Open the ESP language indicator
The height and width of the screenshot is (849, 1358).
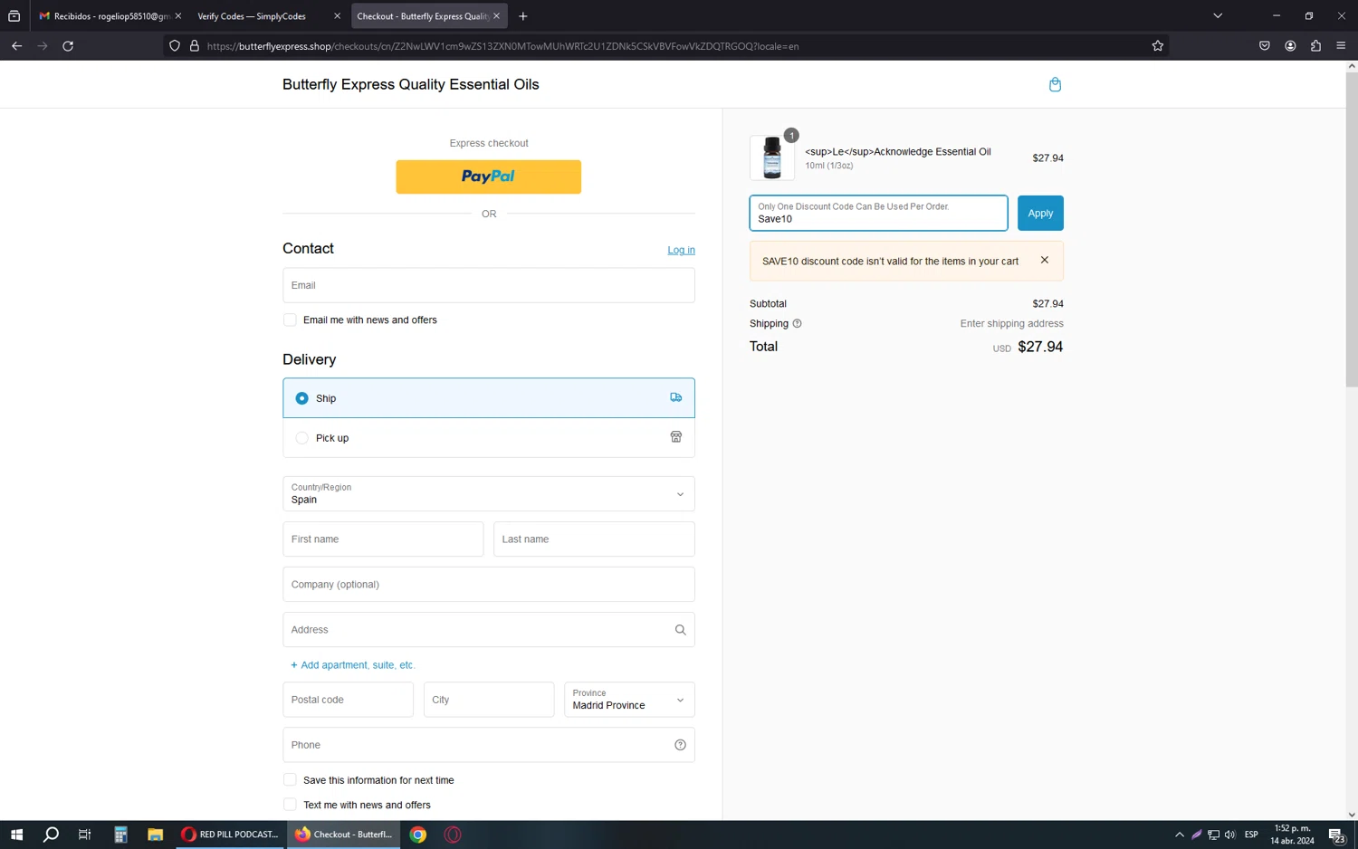tap(1251, 835)
